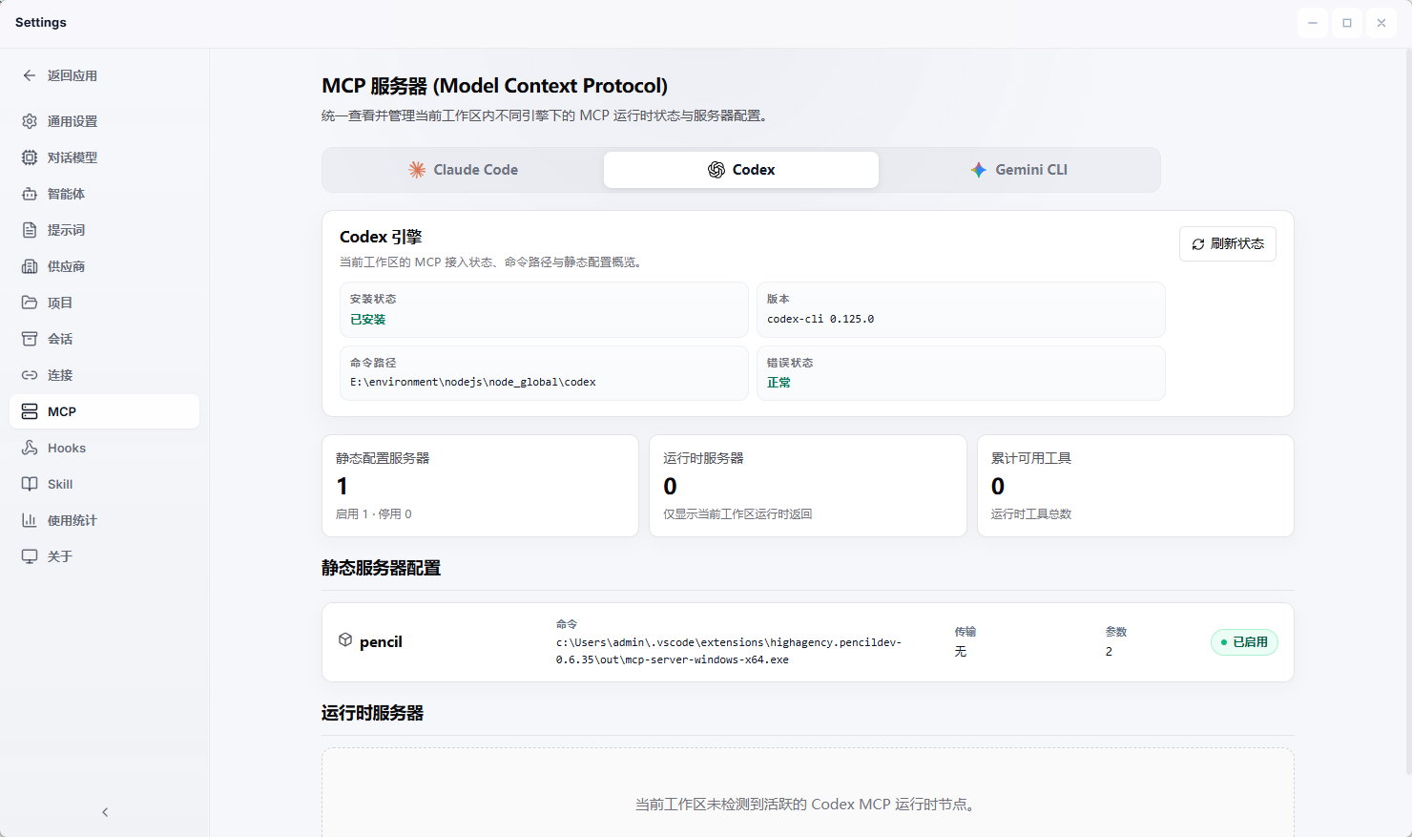Click the 启用 1 · 停用 0 text
Viewport: 1412px width, 837px height.
pos(374,514)
